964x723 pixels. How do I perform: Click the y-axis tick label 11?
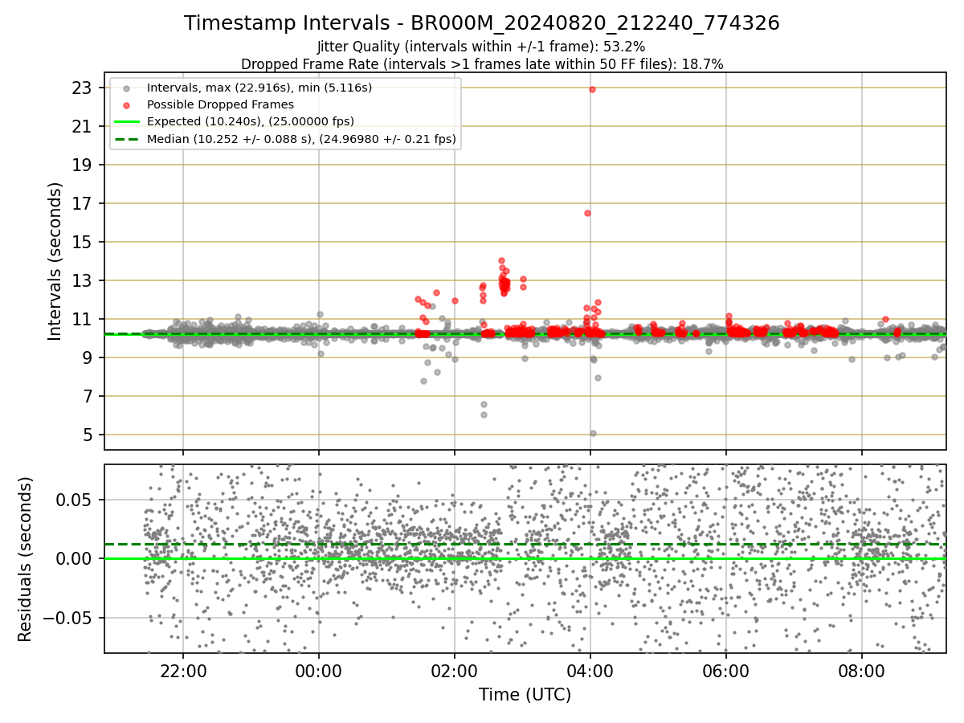84,319
